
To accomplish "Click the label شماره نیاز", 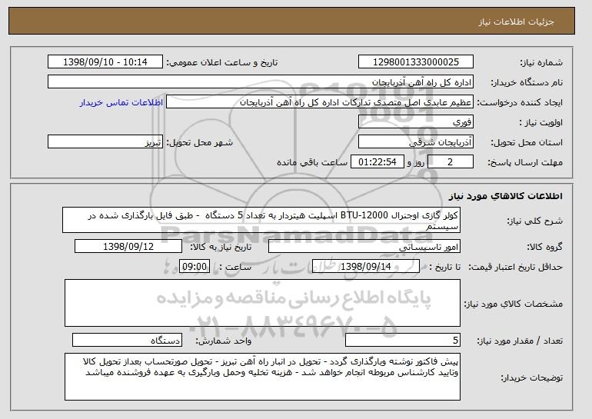I will (541, 63).
